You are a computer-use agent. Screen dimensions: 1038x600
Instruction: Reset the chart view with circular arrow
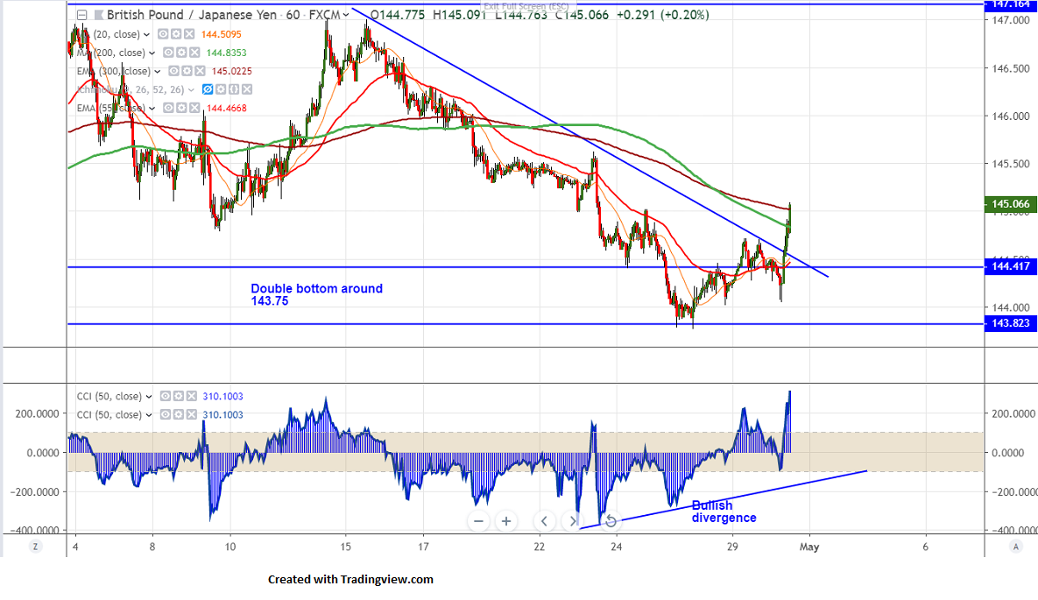click(611, 521)
